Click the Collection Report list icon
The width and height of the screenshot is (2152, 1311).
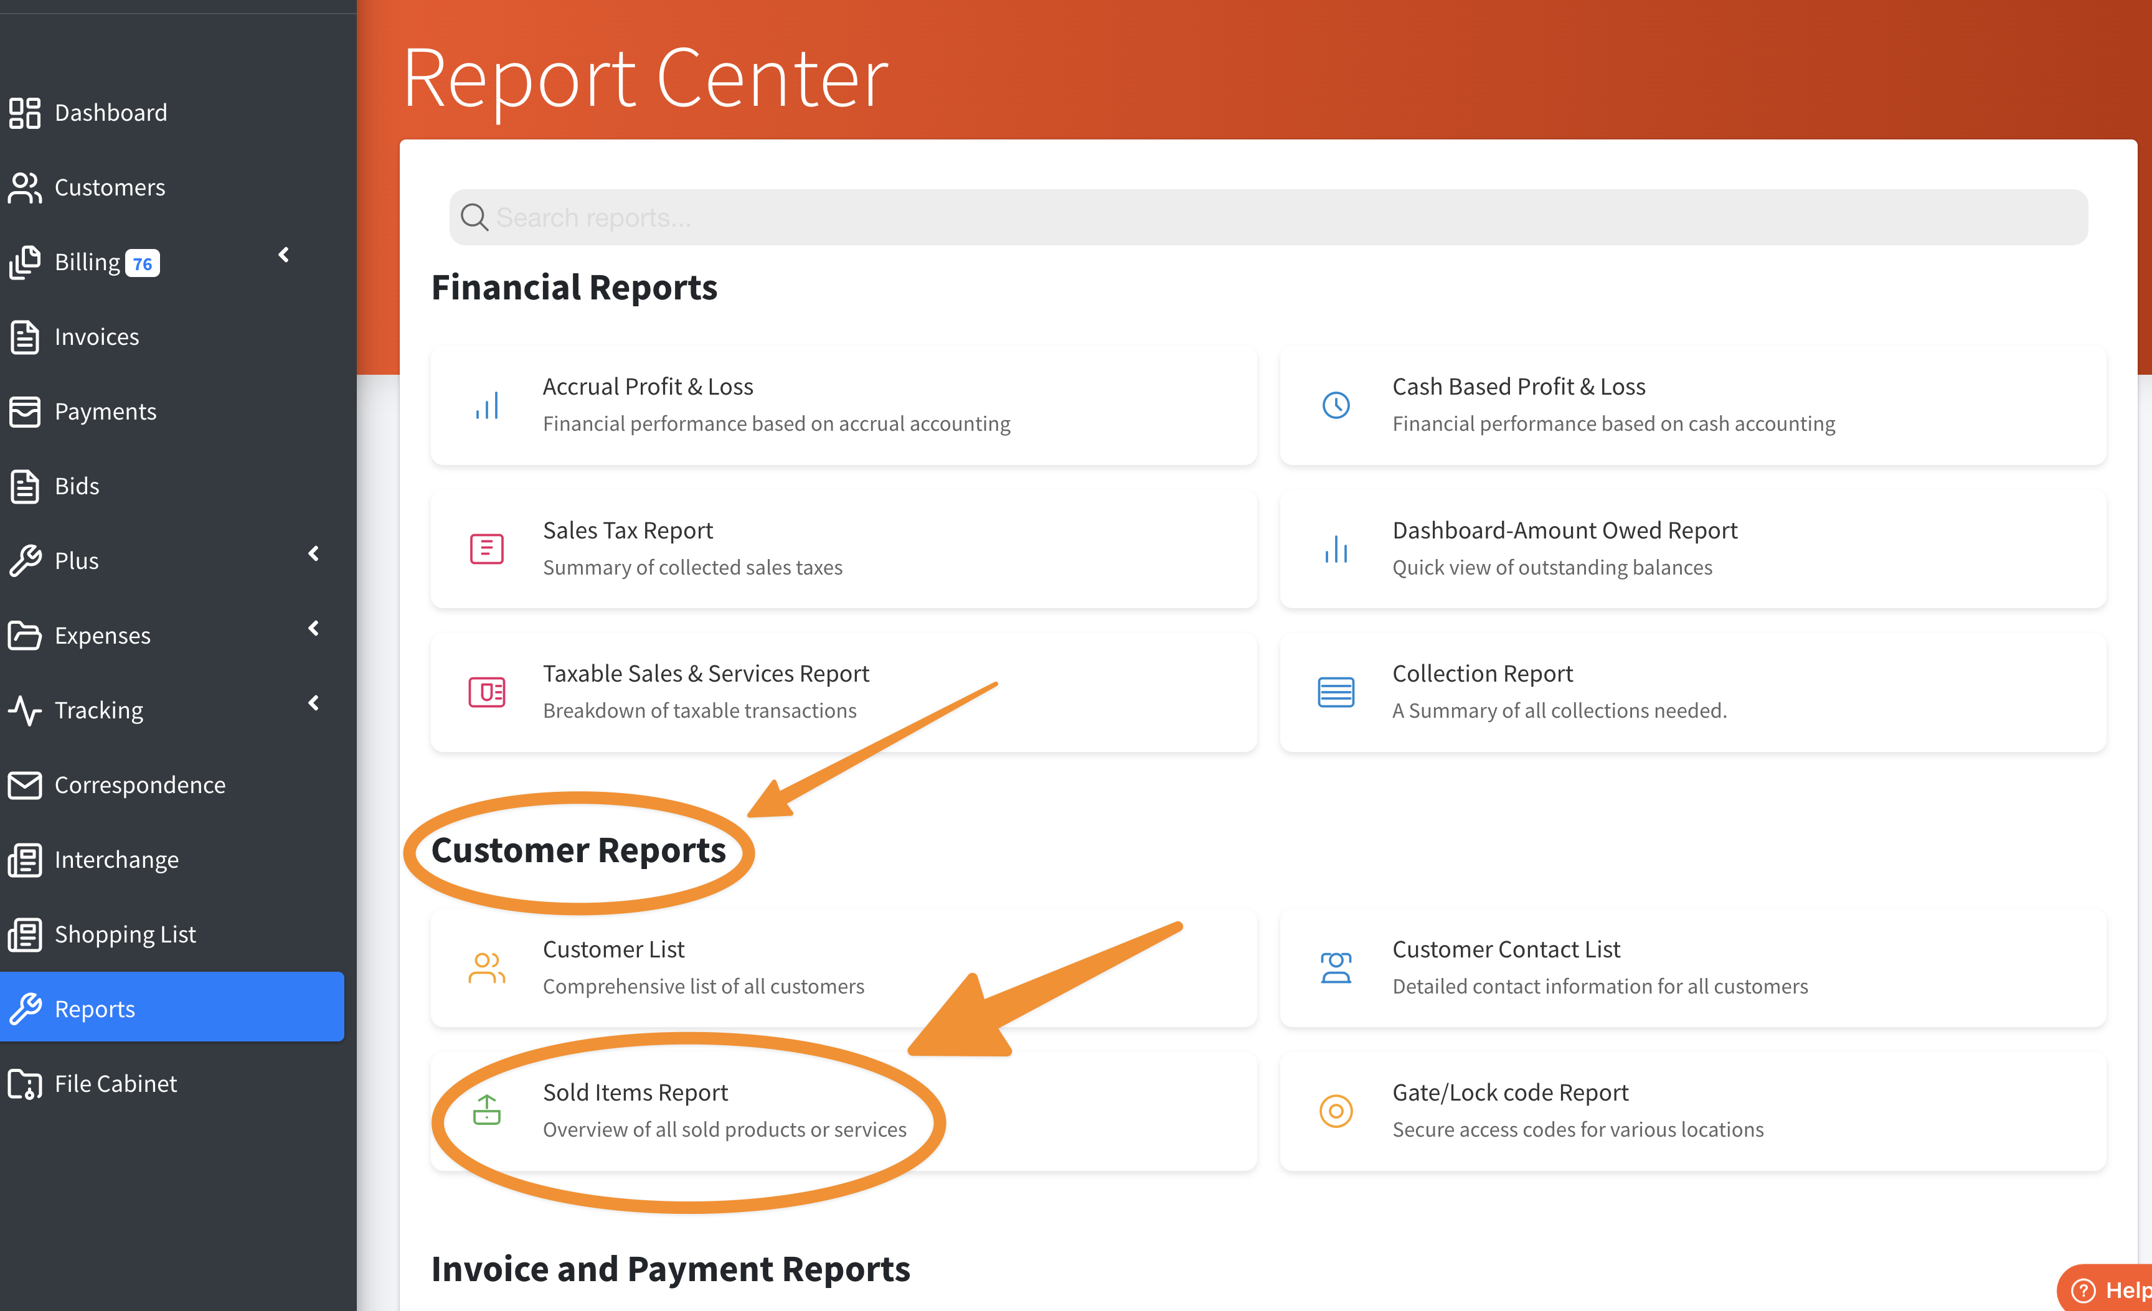click(x=1336, y=692)
